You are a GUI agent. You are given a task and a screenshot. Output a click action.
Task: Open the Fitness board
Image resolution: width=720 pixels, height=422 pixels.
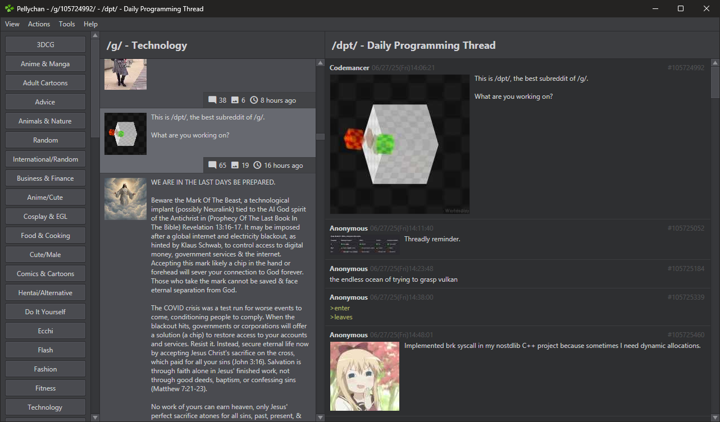pyautogui.click(x=45, y=388)
